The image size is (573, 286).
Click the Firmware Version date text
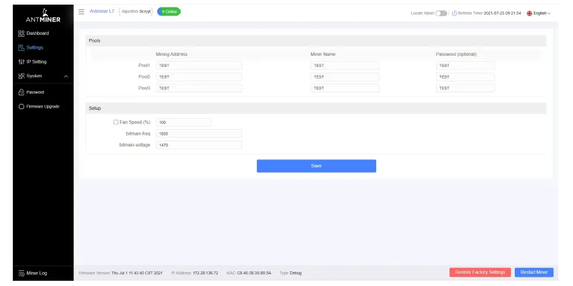pos(137,273)
